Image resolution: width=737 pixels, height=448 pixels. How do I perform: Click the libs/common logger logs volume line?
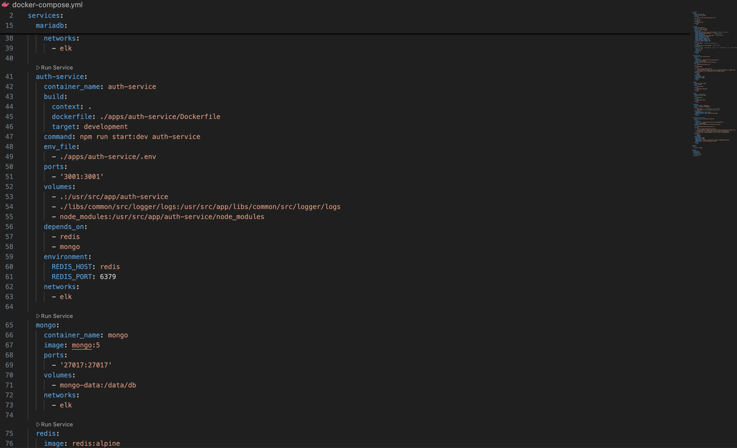pos(200,207)
